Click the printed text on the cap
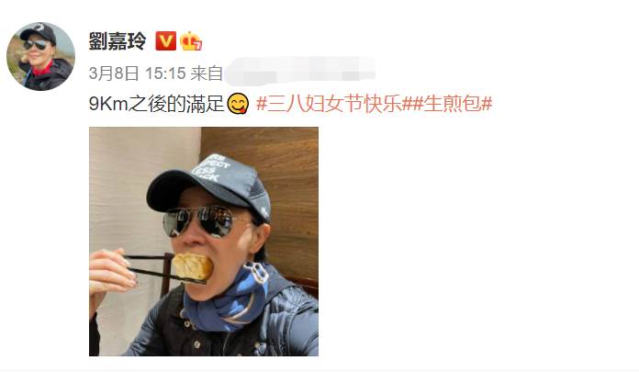Screen dimensions: 639x372 click(211, 168)
